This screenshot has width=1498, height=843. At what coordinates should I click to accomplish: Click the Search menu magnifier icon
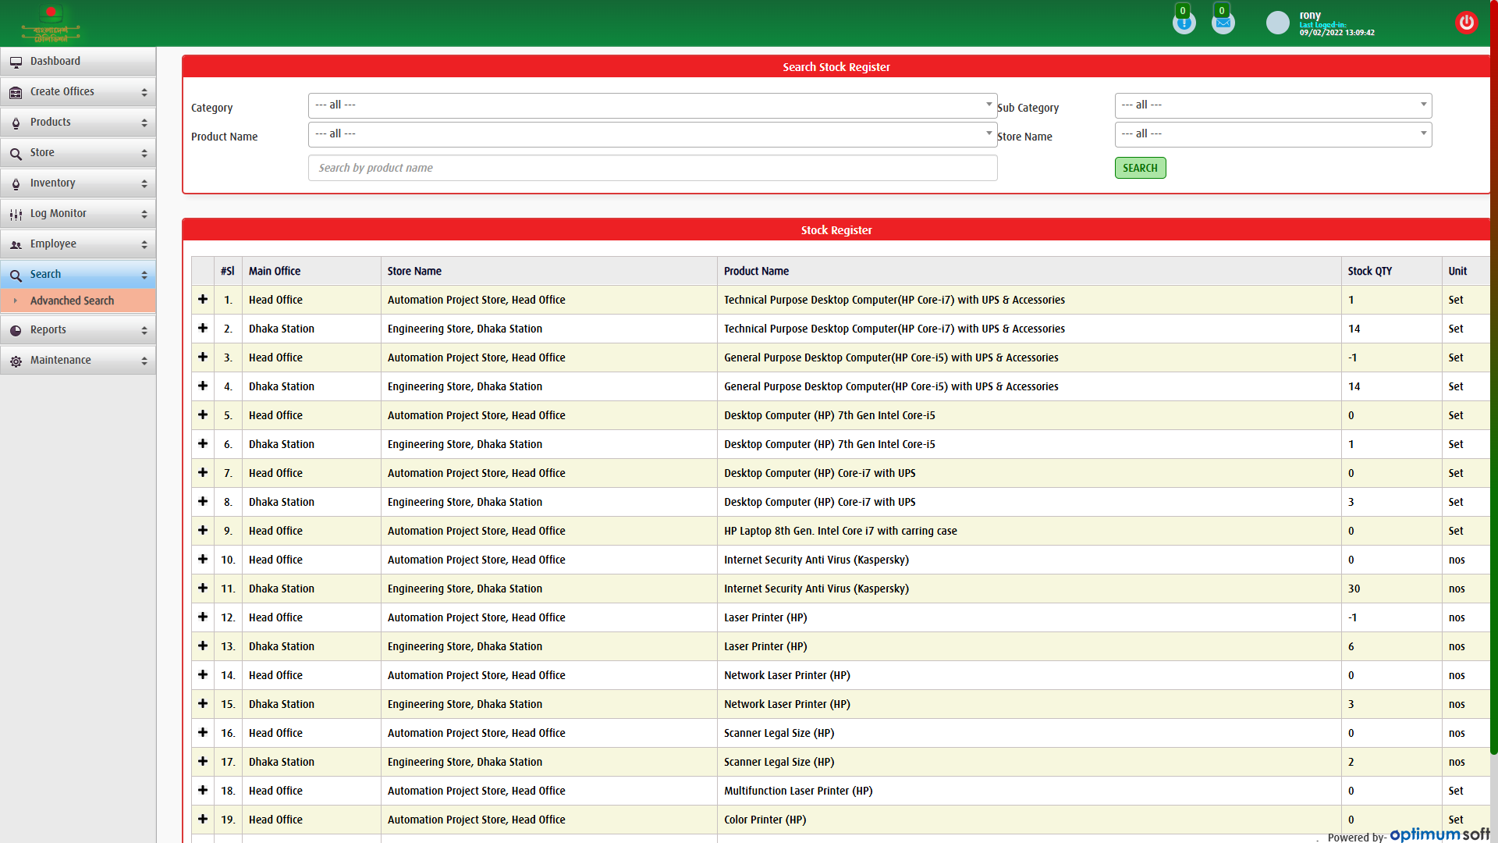point(16,275)
